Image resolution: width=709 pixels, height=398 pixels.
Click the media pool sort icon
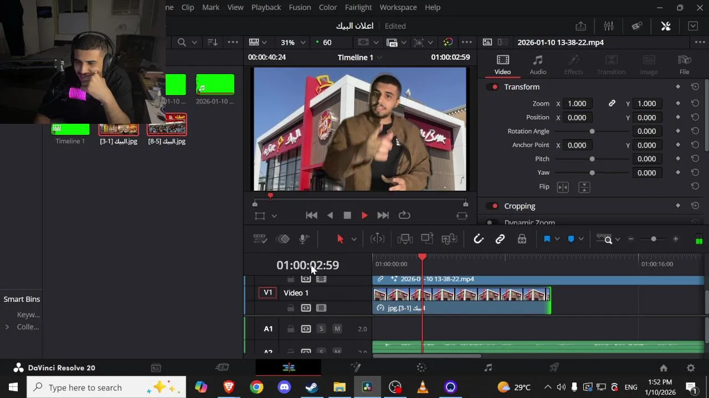tap(213, 43)
